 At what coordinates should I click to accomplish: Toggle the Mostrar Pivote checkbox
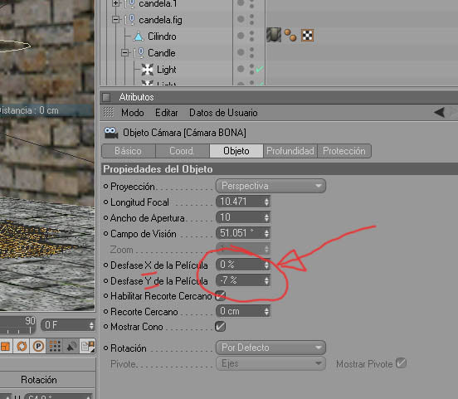(x=401, y=363)
